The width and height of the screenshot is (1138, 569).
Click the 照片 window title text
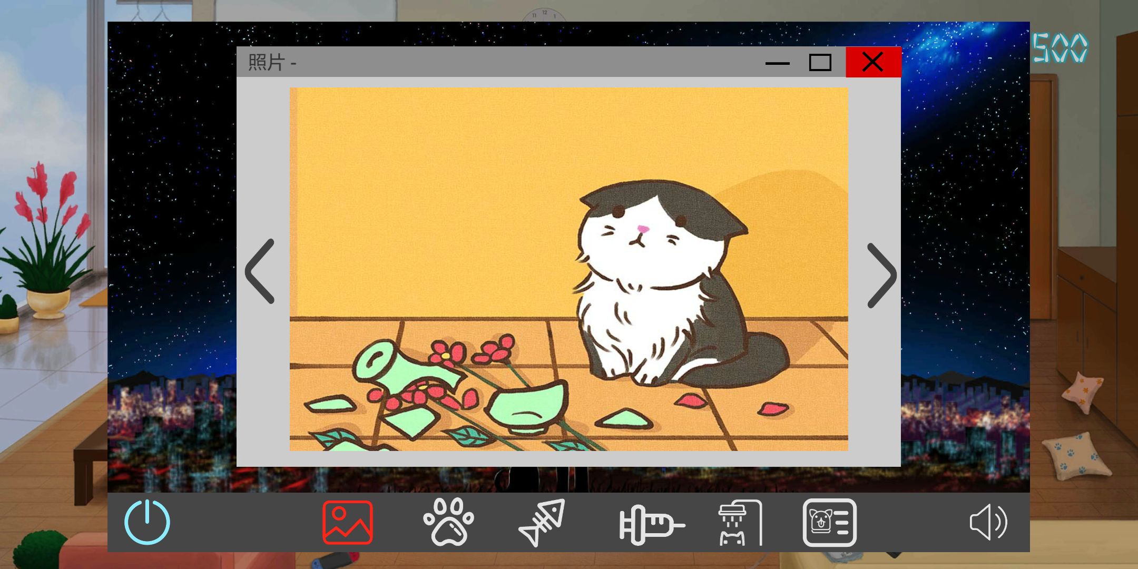pyautogui.click(x=272, y=63)
